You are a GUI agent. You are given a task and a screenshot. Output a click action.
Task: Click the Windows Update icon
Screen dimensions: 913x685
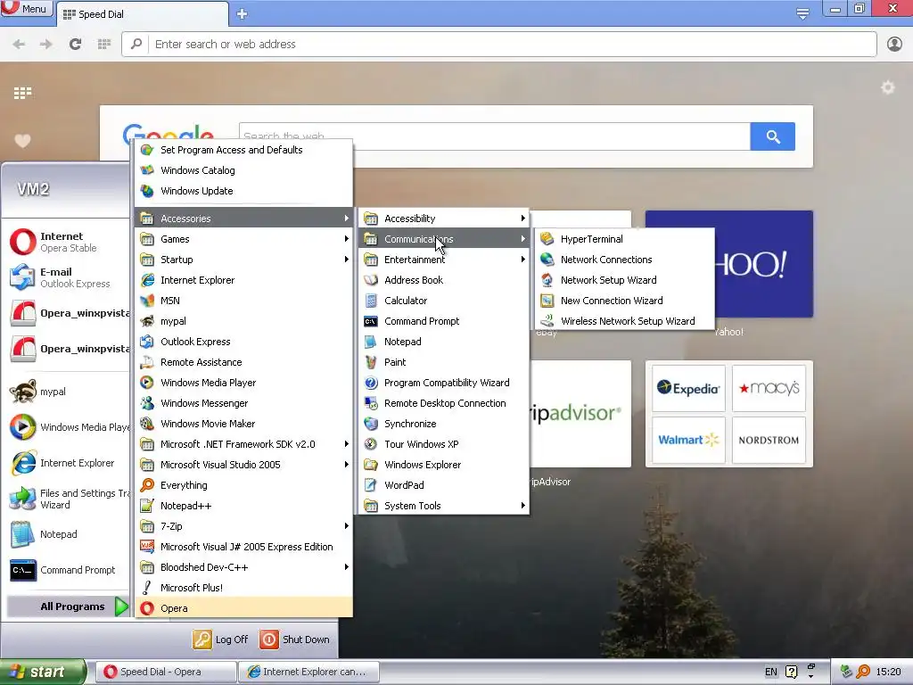(147, 191)
